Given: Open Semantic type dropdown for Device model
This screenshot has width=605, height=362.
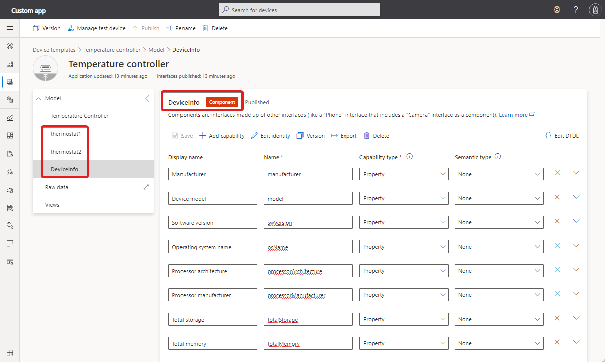Looking at the screenshot, I should pos(499,199).
